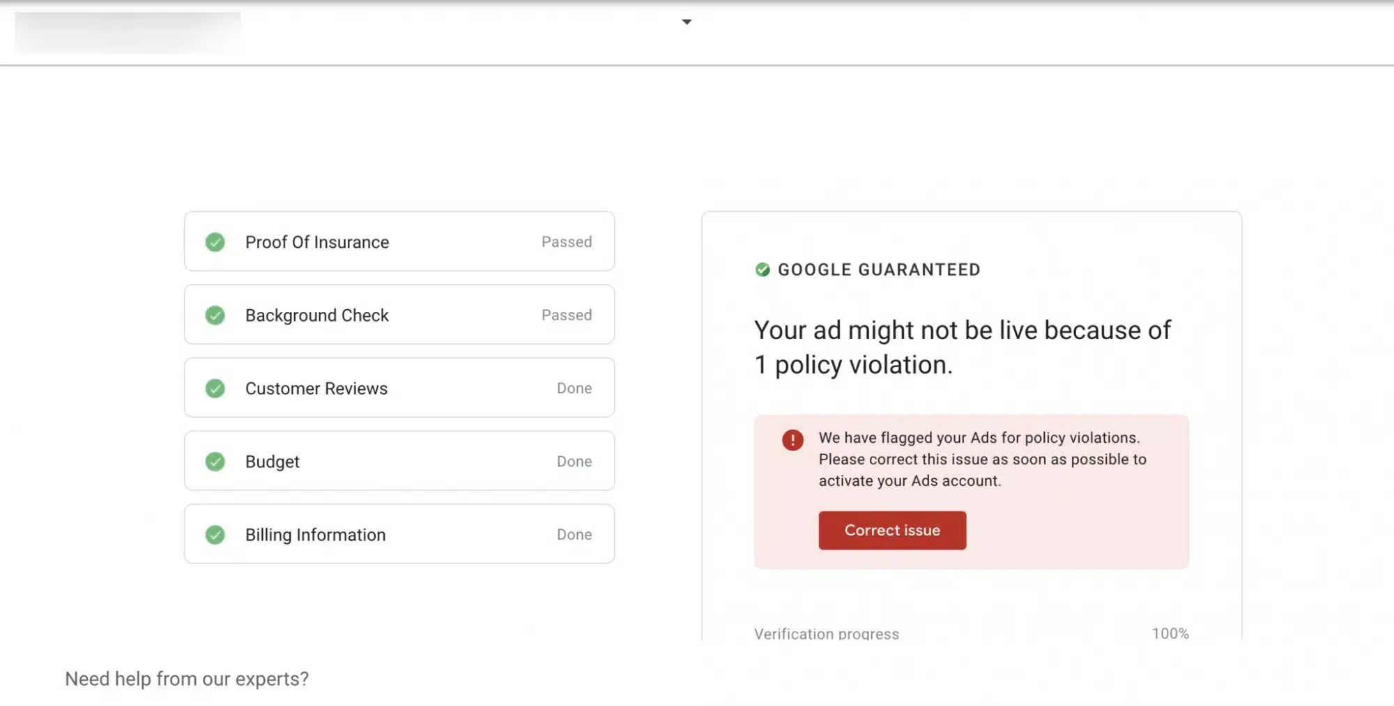This screenshot has height=706, width=1394.
Task: Click the blurred logo in the header
Action: click(x=128, y=32)
